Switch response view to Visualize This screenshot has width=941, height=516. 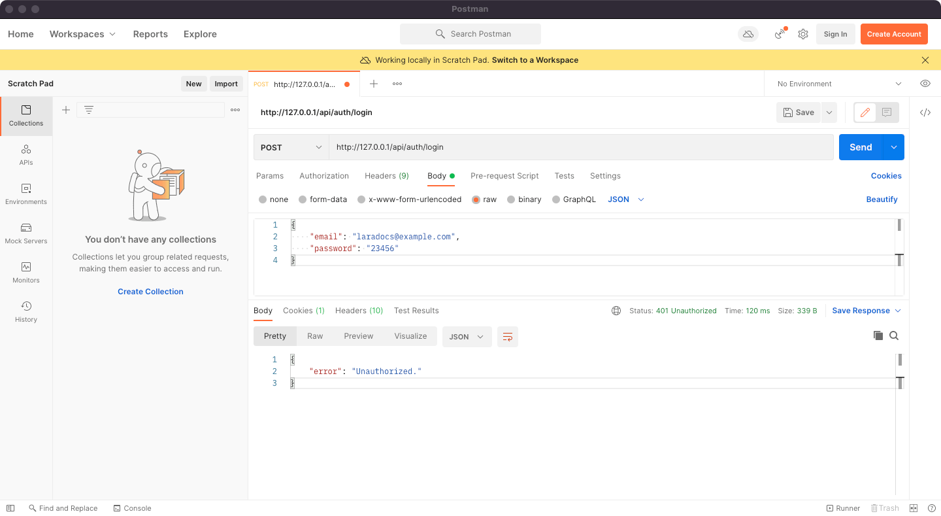[x=410, y=336]
